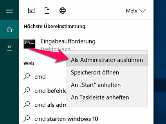Open the cmd web suggestion
The image size is (166, 124).
40,77
